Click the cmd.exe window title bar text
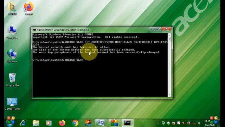The width and height of the screenshot is (225, 127). pos(63,30)
